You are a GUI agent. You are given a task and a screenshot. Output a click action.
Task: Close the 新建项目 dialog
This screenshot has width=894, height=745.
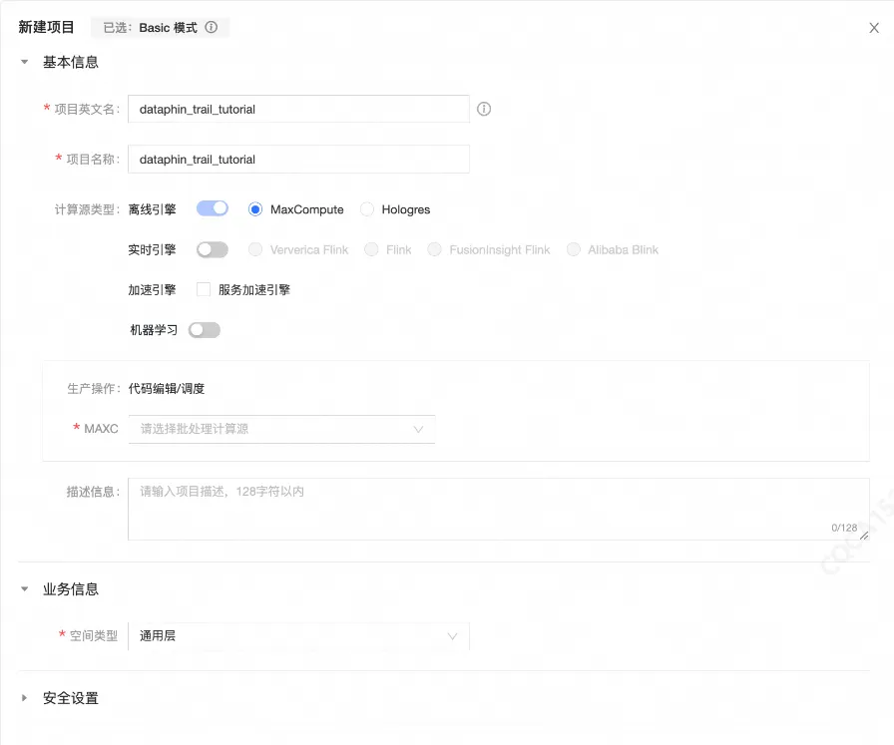[873, 28]
